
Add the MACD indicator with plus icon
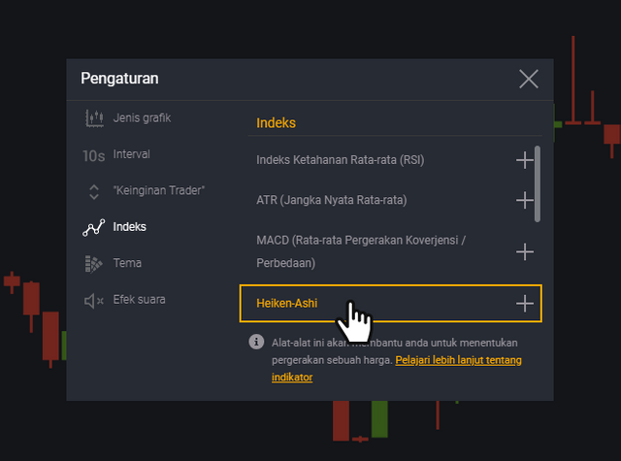point(525,251)
